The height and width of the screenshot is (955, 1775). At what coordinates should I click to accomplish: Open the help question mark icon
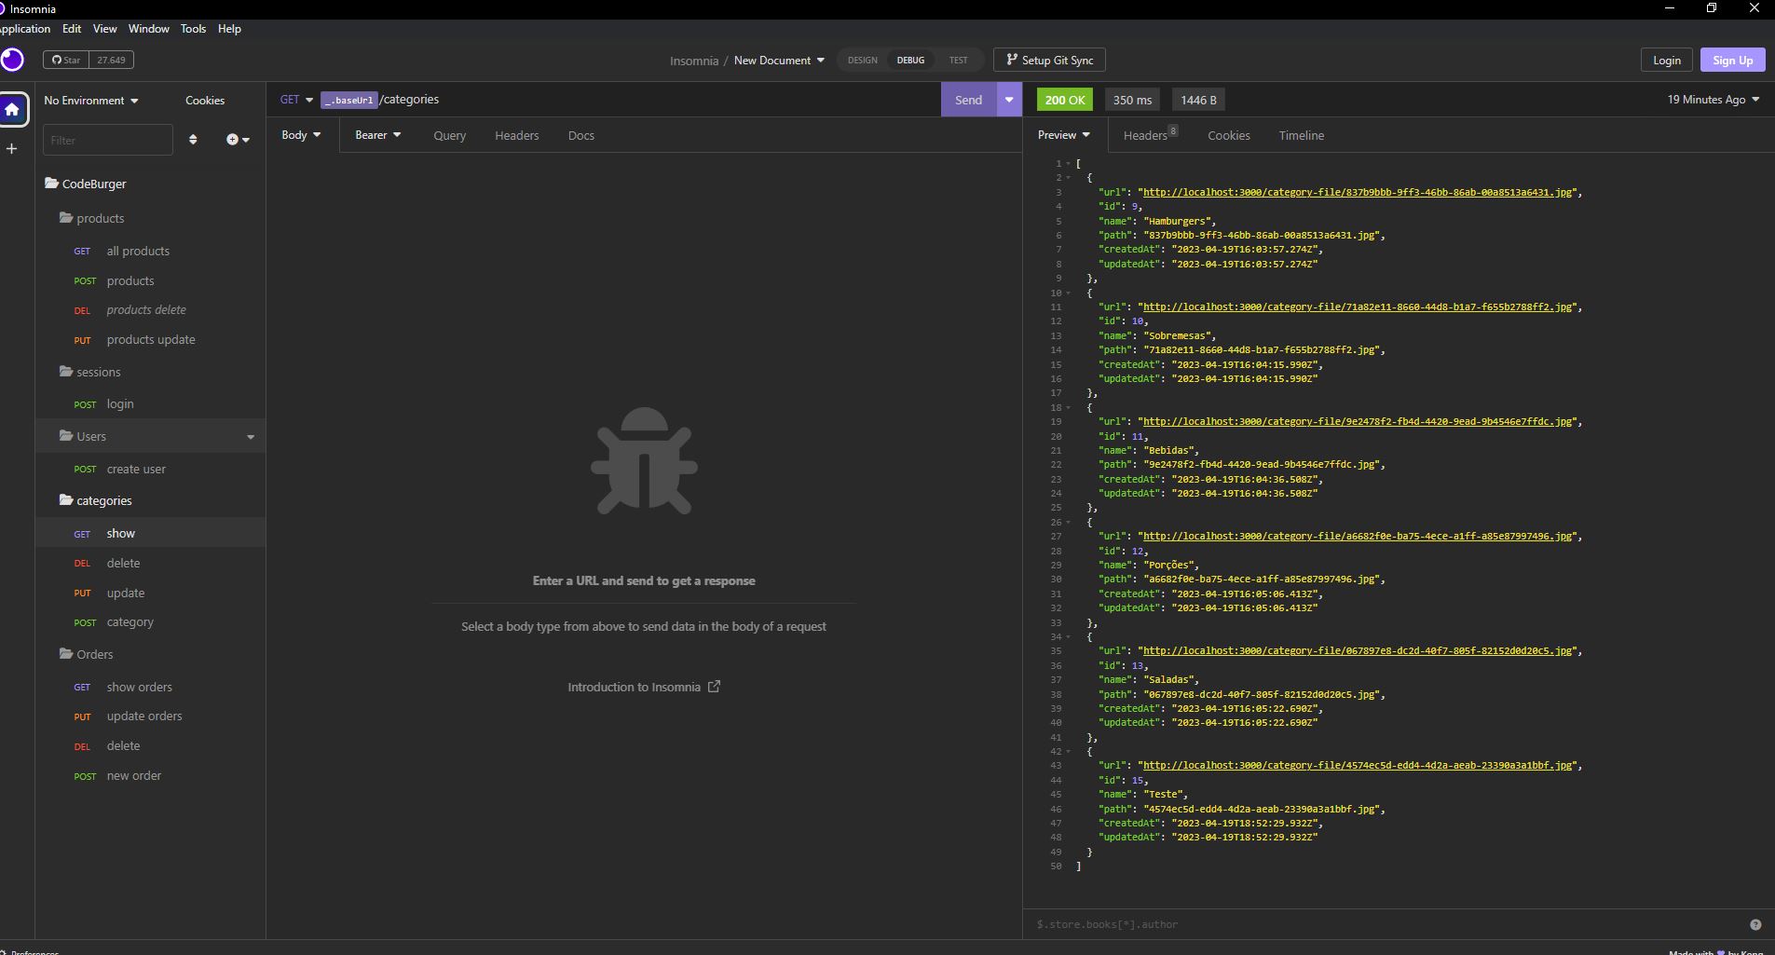[1755, 924]
